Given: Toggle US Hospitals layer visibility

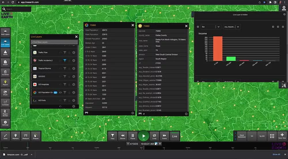Looking at the screenshot, I should pyautogui.click(x=60, y=85).
